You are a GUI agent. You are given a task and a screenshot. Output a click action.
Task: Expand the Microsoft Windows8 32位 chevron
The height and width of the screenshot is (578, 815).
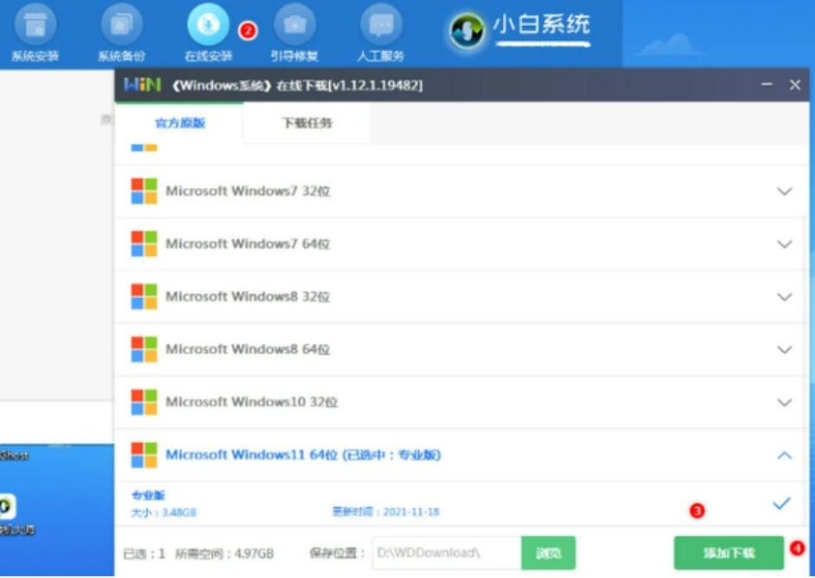click(x=785, y=297)
